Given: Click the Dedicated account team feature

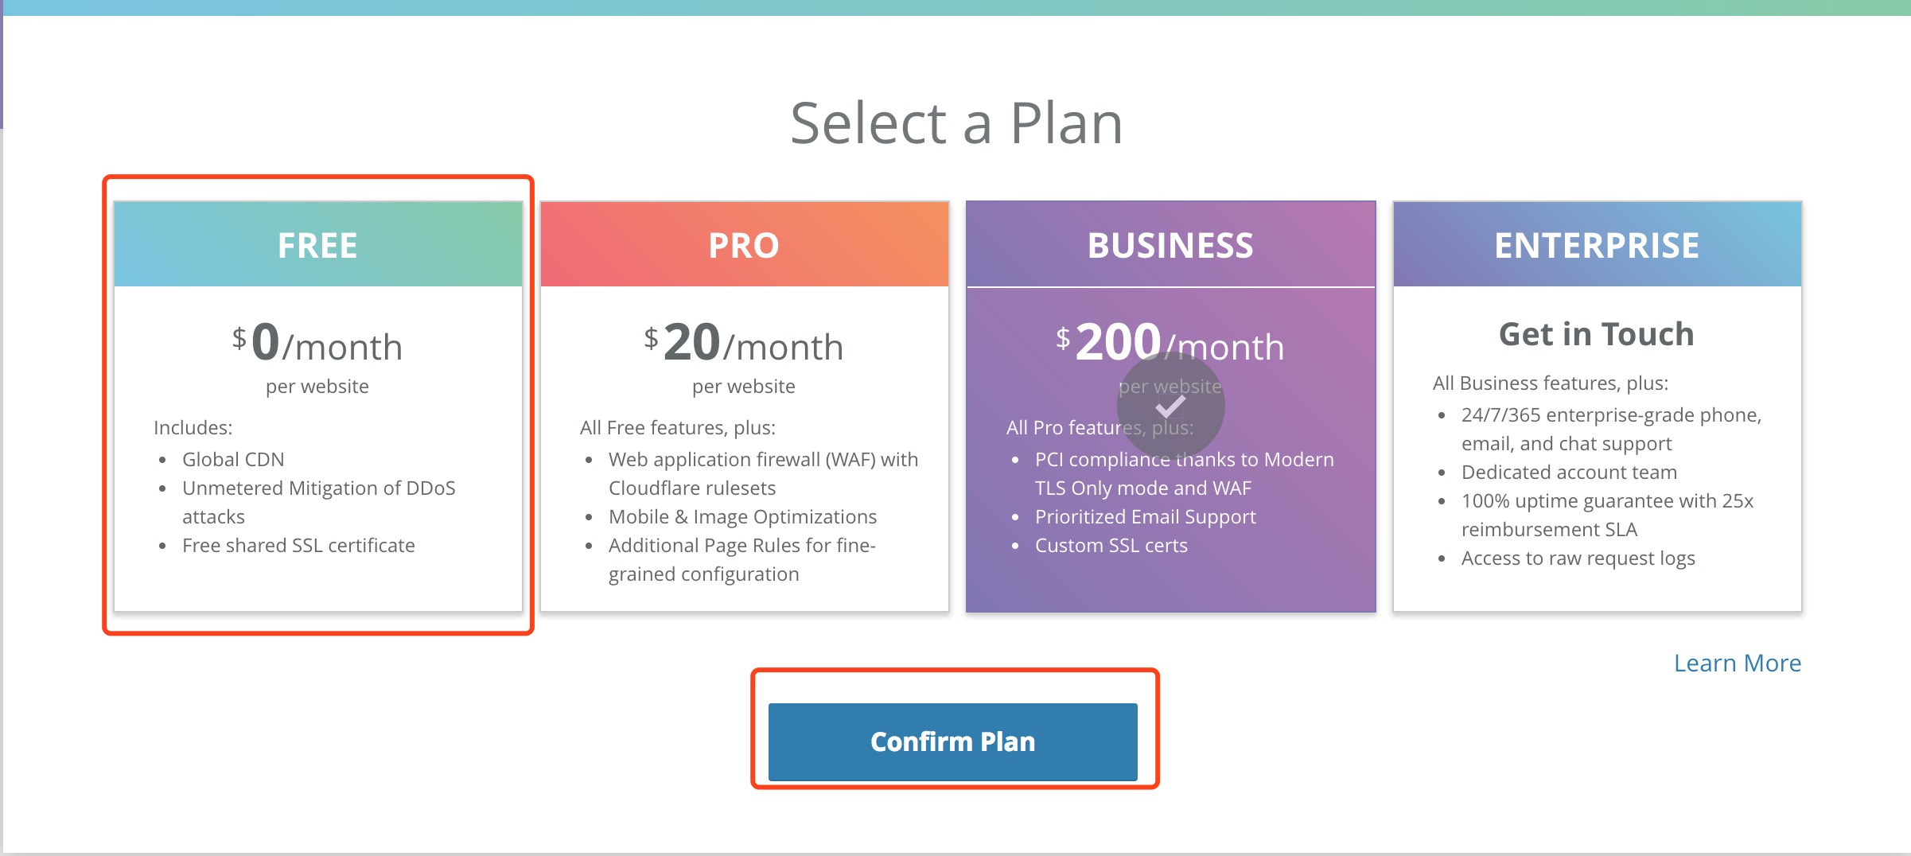Looking at the screenshot, I should 1569,472.
